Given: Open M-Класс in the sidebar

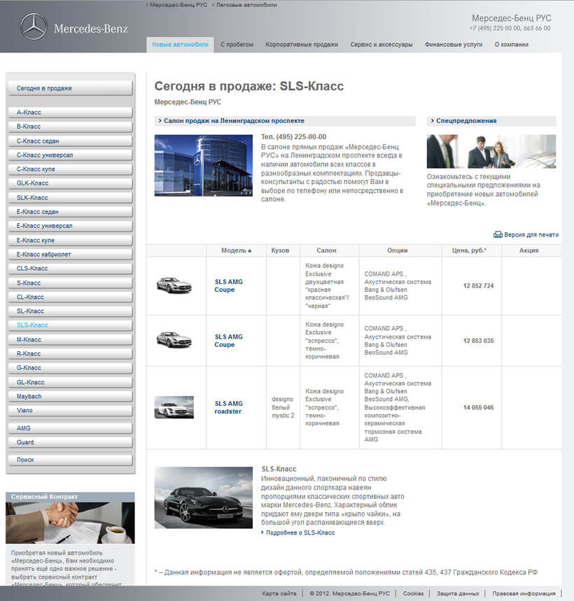Looking at the screenshot, I should (70, 339).
